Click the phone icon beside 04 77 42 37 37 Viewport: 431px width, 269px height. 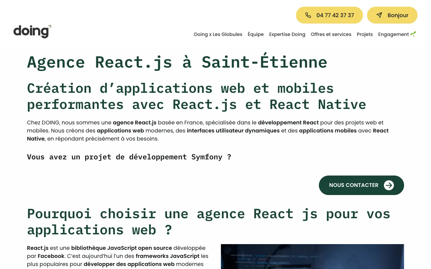click(308, 15)
